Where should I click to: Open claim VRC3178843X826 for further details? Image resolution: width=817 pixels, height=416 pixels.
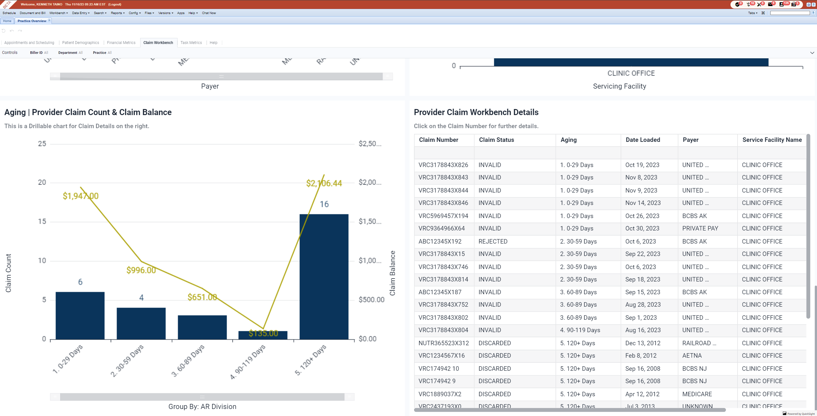coord(443,165)
